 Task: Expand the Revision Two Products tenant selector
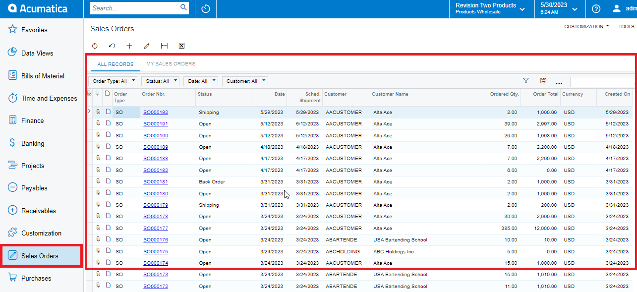(x=522, y=9)
